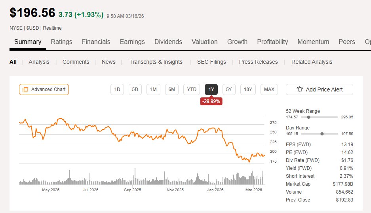This screenshot has width=371, height=213.
Task: Click the day high 197.59
Action: pyautogui.click(x=347, y=134)
